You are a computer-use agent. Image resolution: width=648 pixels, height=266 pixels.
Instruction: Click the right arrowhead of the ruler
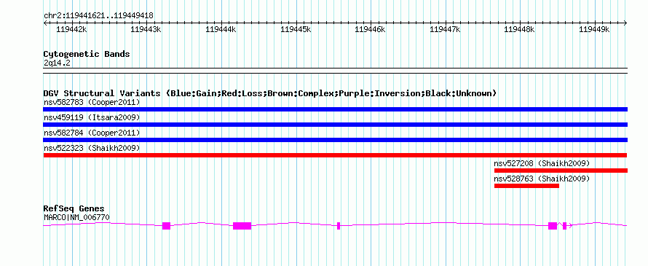tap(625, 23)
